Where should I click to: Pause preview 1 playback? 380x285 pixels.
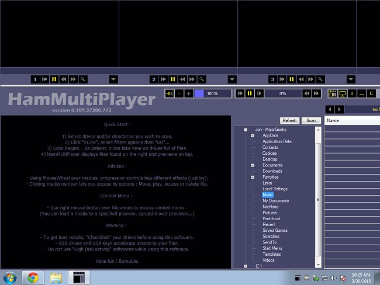point(54,79)
